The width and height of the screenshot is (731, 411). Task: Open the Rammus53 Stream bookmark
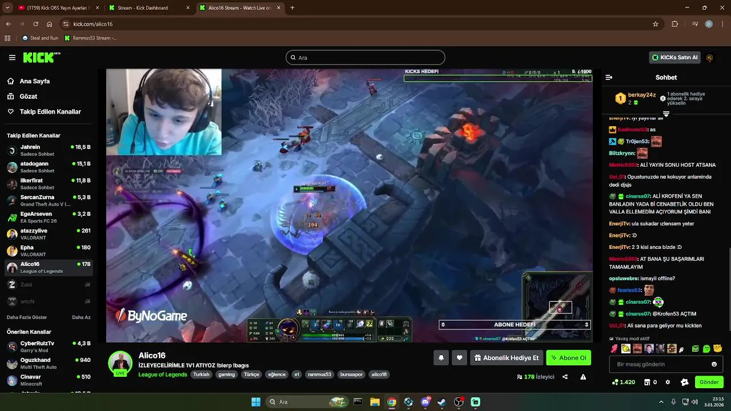click(x=90, y=38)
